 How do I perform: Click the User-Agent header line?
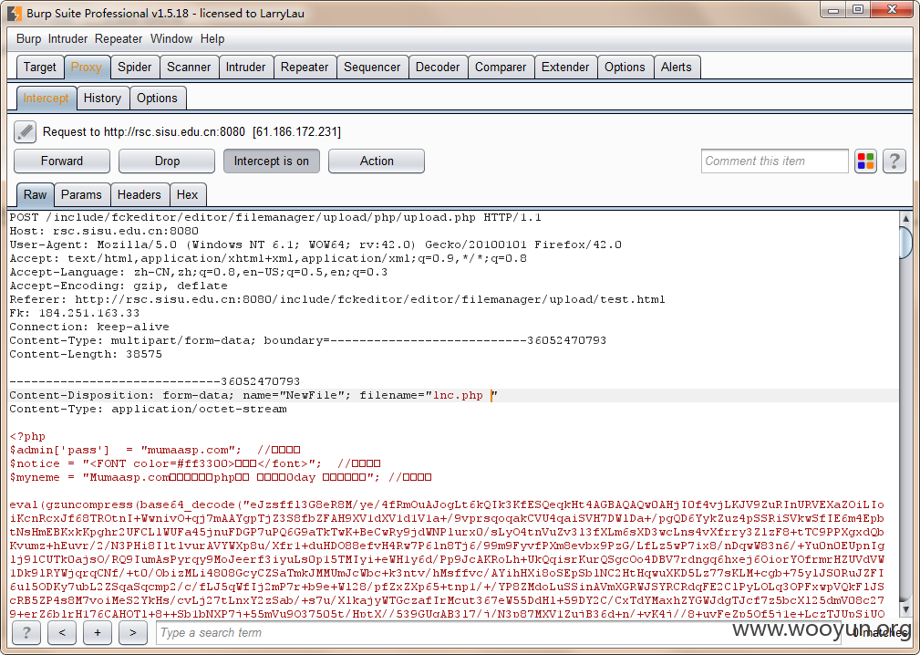click(x=315, y=244)
